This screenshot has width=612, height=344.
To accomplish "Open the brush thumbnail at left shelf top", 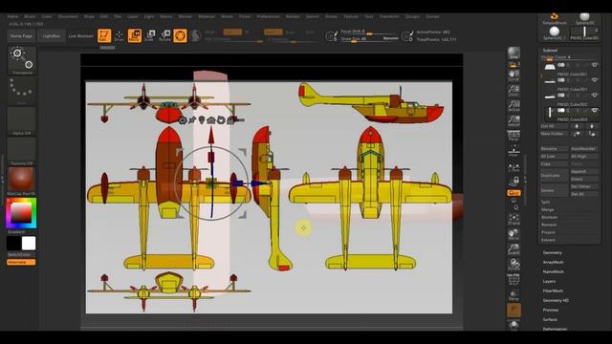I will coord(21,60).
